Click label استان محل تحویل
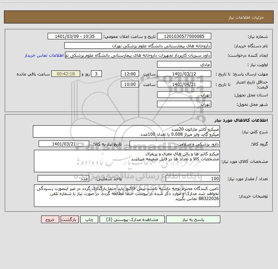 pyautogui.click(x=251, y=95)
